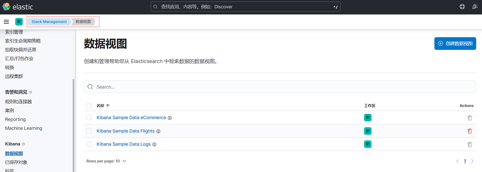Image resolution: width=482 pixels, height=172 pixels.
Task: Show info for Kibana Sample Data eCommerce
Action: (x=170, y=118)
